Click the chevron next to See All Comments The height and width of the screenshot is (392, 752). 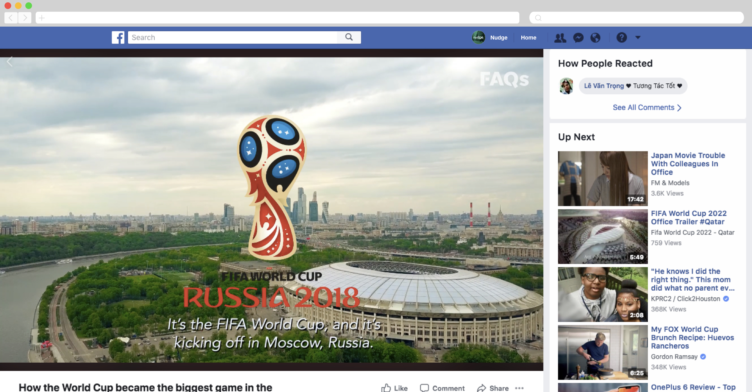[x=680, y=107]
